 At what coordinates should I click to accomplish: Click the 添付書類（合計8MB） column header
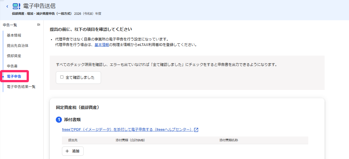[130, 140]
